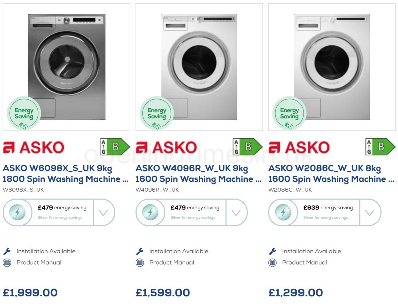Viewport: 398px width, 308px height.
Task: Click the A-G rating scale icon on the third washer
Action: 368,146
